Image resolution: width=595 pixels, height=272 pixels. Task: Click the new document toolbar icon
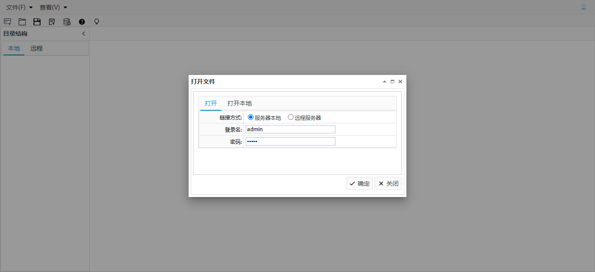pyautogui.click(x=7, y=21)
